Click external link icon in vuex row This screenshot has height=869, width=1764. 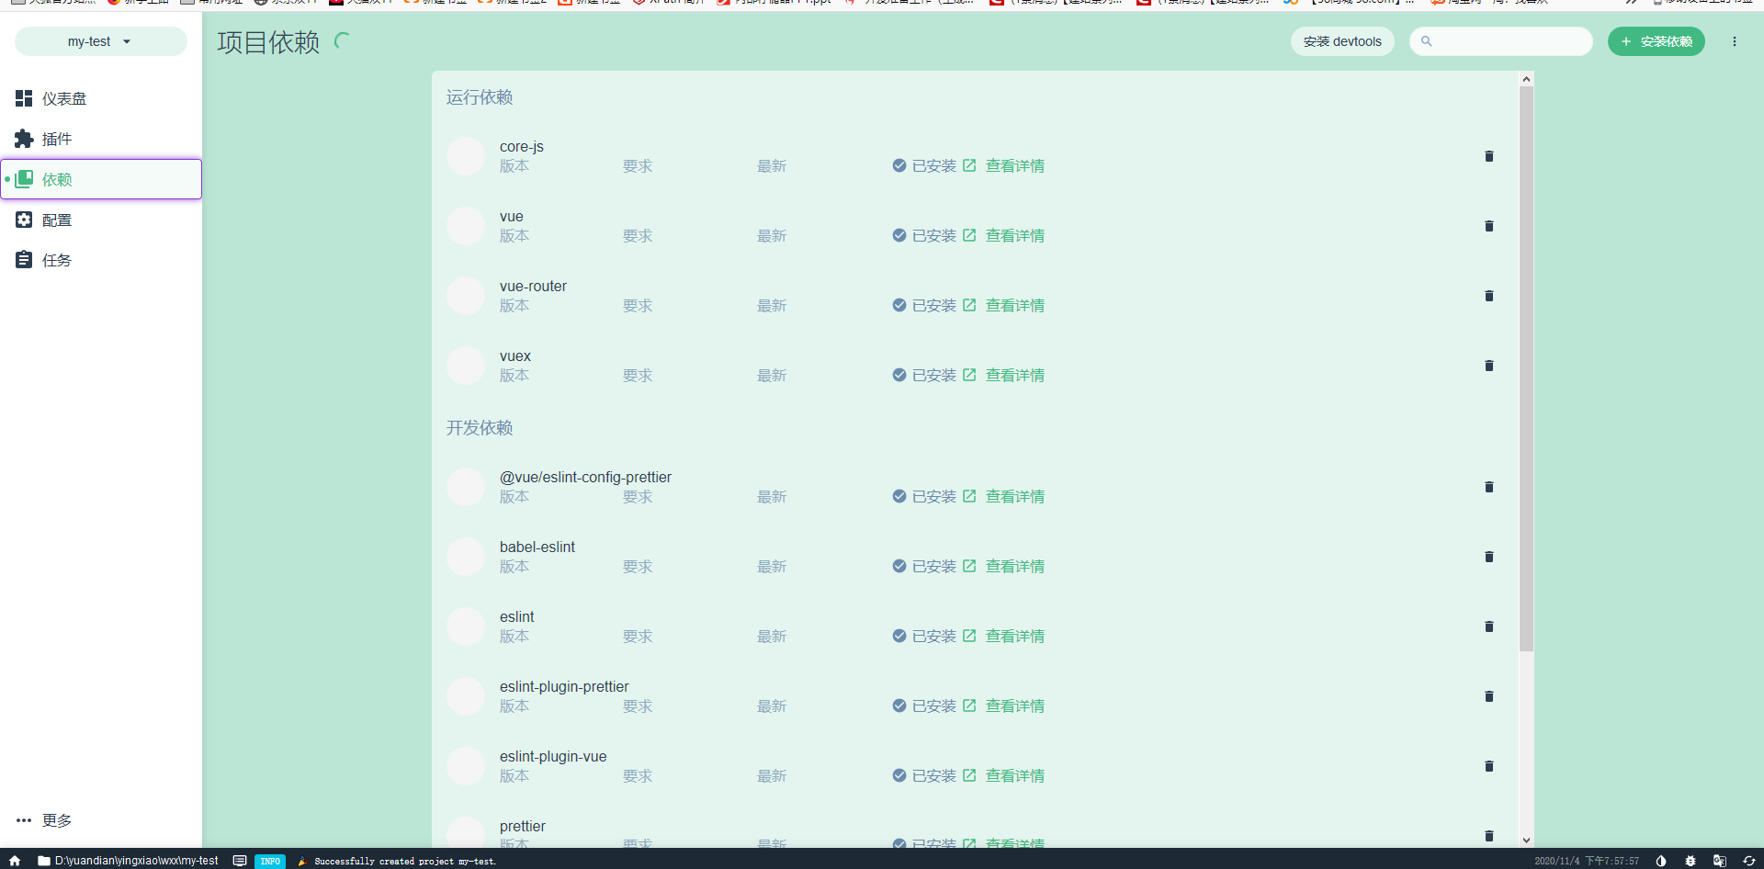click(969, 375)
